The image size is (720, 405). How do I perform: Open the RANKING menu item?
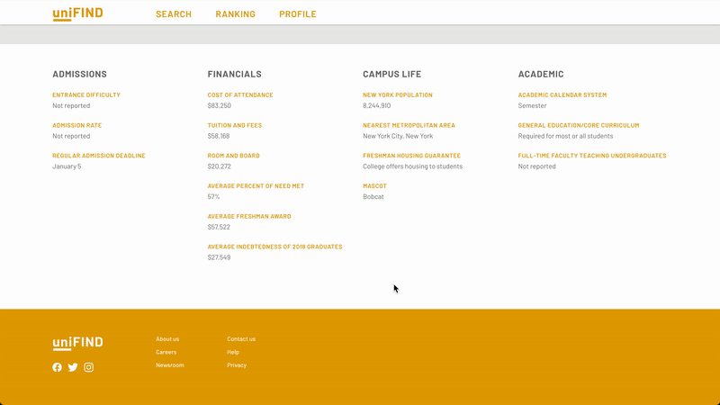point(236,14)
